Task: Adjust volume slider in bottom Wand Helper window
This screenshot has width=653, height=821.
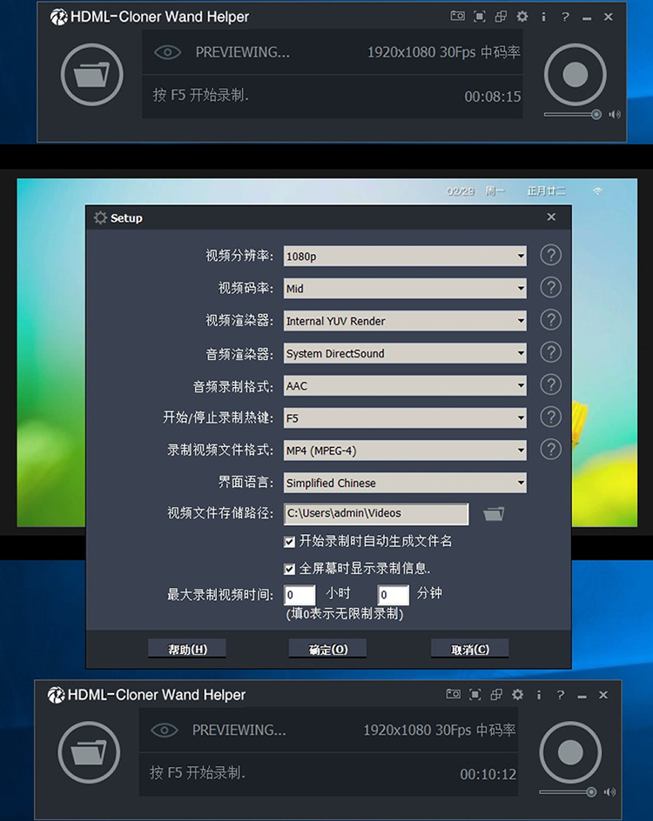Action: point(568,791)
